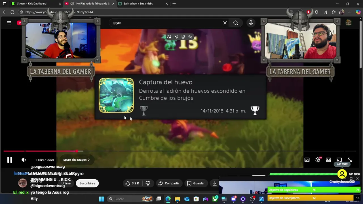This screenshot has width=363, height=204.
Task: Cast video using the cast icon
Action: [339, 160]
